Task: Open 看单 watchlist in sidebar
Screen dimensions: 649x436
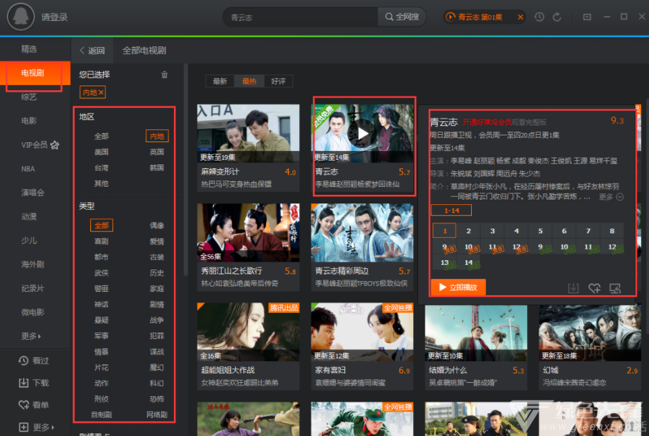Action: 34,404
